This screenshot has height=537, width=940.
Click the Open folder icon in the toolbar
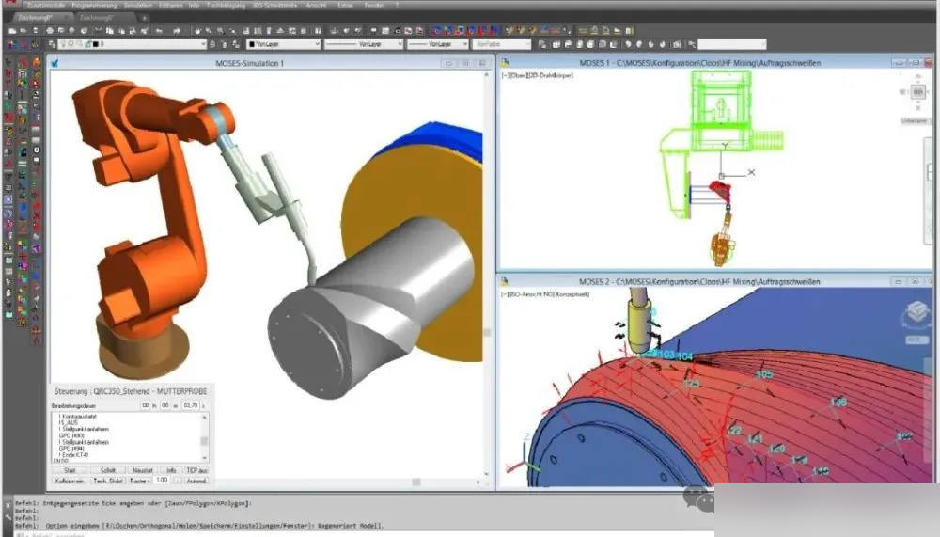point(23,31)
